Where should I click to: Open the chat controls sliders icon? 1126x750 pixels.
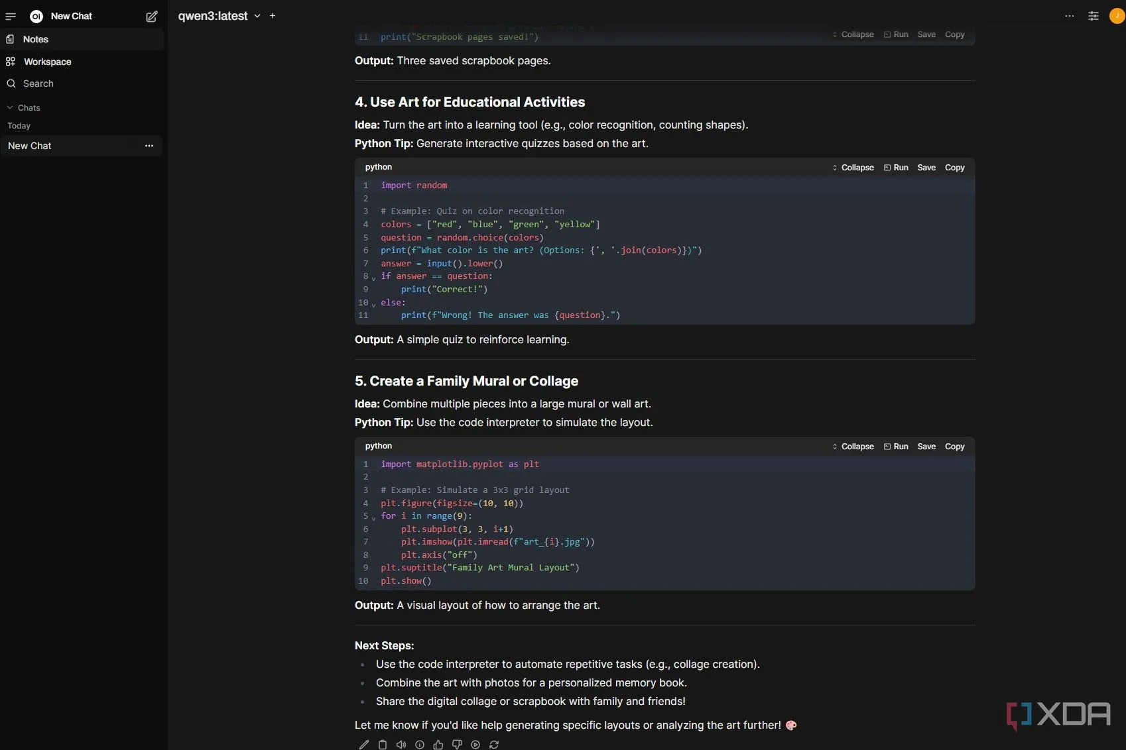click(1094, 16)
